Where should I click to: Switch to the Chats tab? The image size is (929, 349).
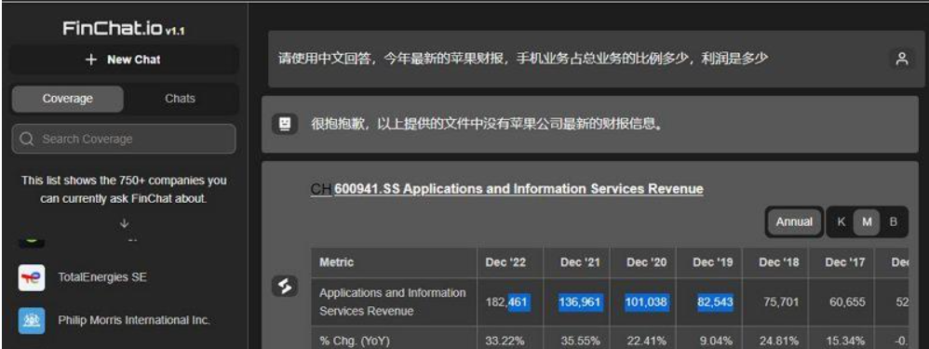(180, 99)
